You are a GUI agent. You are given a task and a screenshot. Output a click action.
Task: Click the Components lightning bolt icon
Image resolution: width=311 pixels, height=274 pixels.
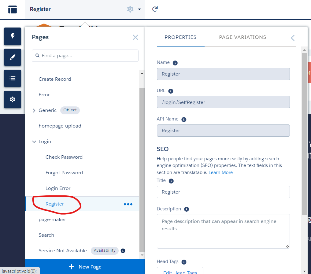[13, 36]
